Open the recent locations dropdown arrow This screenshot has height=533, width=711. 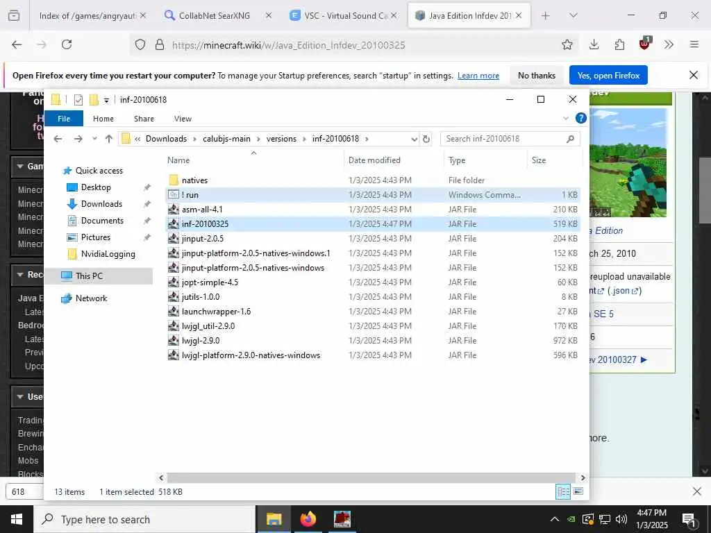tap(94, 139)
